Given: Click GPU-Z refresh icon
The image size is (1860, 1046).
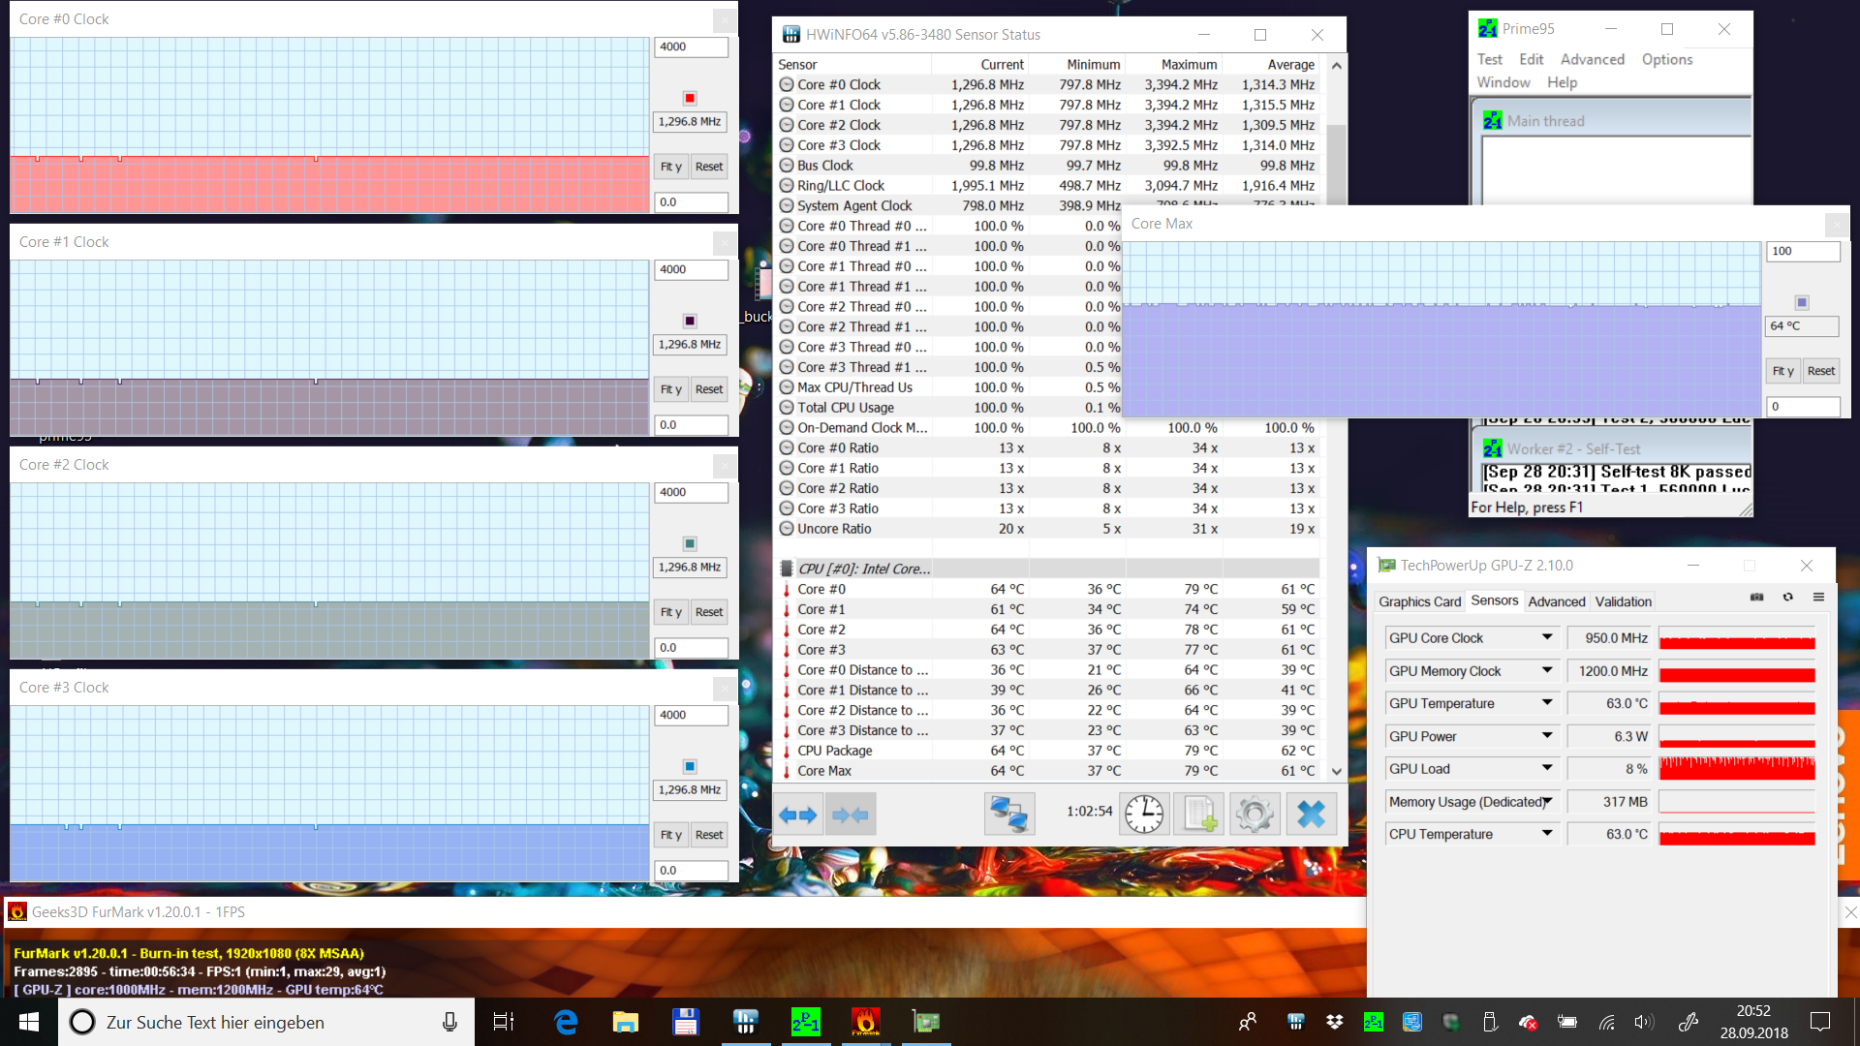Looking at the screenshot, I should coord(1787,598).
